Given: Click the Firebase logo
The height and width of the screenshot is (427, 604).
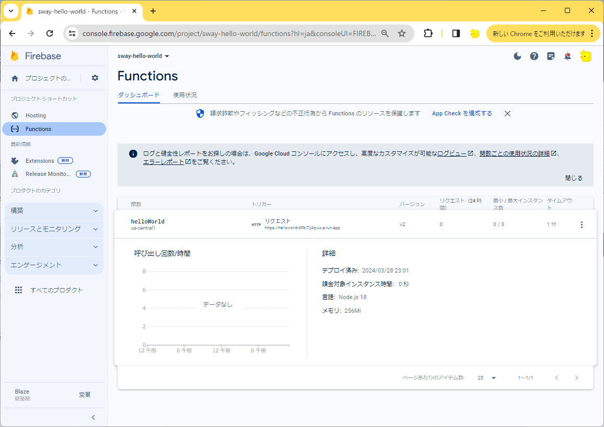Looking at the screenshot, I should click(36, 56).
